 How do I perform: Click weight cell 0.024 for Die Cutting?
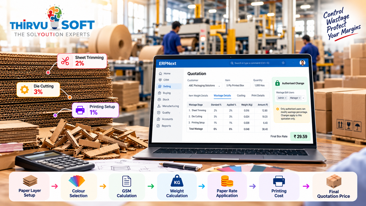(247, 117)
